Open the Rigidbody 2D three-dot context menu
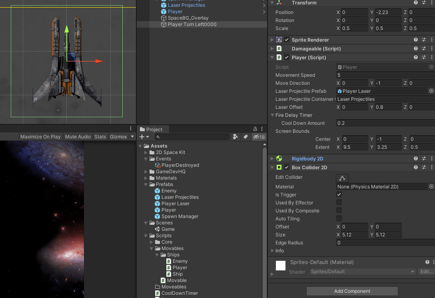This screenshot has height=298, width=435. coord(431,159)
